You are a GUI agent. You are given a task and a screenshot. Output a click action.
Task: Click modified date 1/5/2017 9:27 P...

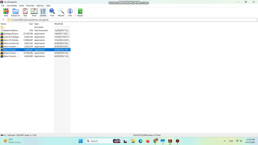[62, 37]
